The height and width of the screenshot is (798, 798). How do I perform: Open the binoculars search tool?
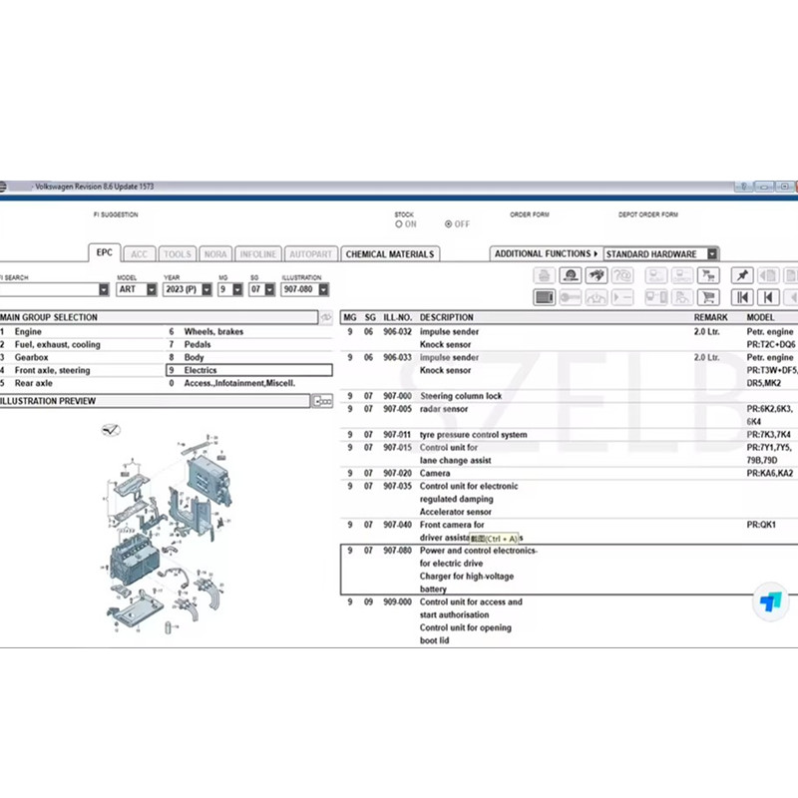click(597, 275)
